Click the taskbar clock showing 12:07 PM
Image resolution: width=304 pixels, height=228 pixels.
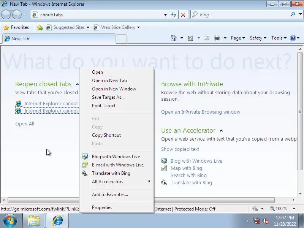(x=285, y=221)
